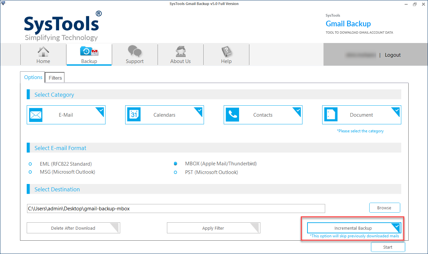Select PST (Microsoft Outlook) format

click(176, 172)
